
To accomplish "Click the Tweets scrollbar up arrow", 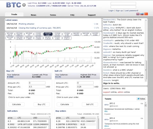I will [146, 103].
